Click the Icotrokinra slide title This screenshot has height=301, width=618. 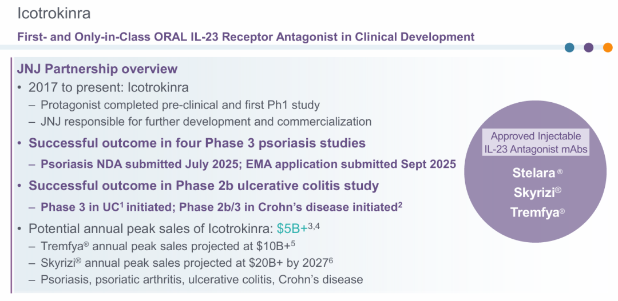[54, 13]
